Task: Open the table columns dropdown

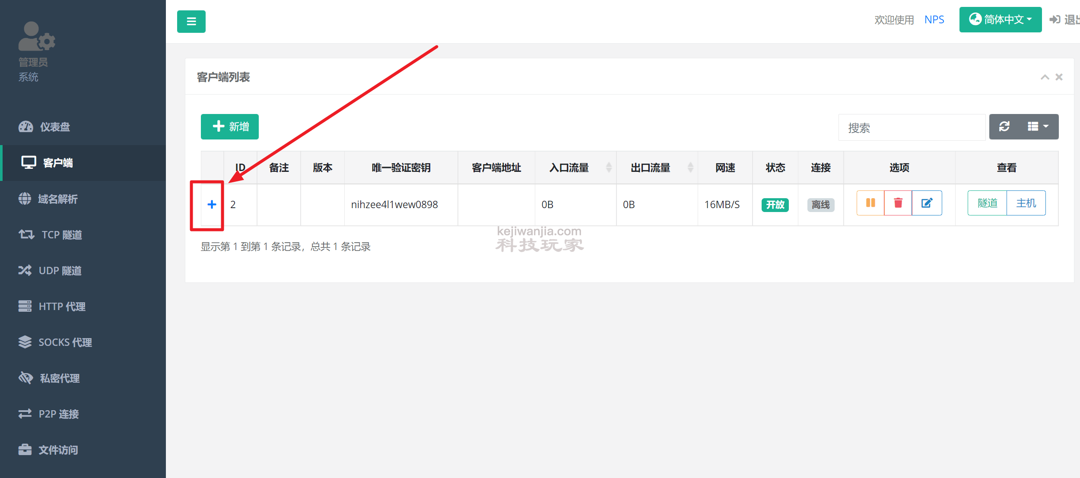Action: (x=1038, y=127)
